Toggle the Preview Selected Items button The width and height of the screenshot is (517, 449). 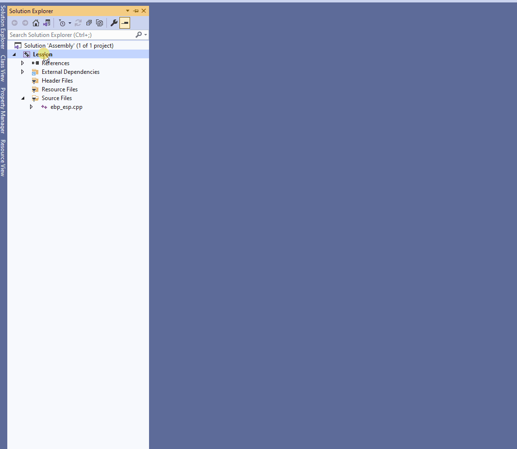pos(125,23)
